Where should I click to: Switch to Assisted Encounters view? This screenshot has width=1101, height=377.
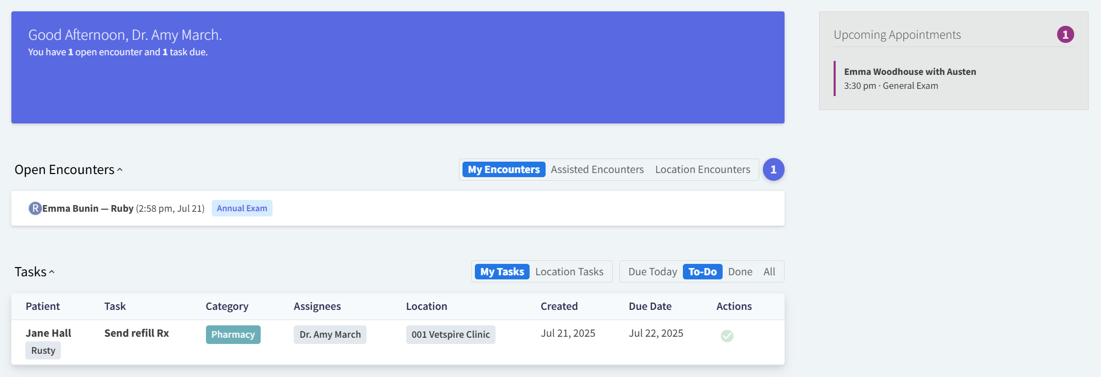tap(597, 169)
